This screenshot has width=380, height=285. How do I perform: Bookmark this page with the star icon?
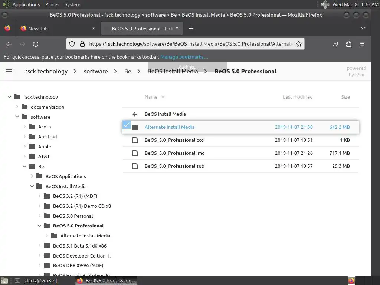[299, 44]
